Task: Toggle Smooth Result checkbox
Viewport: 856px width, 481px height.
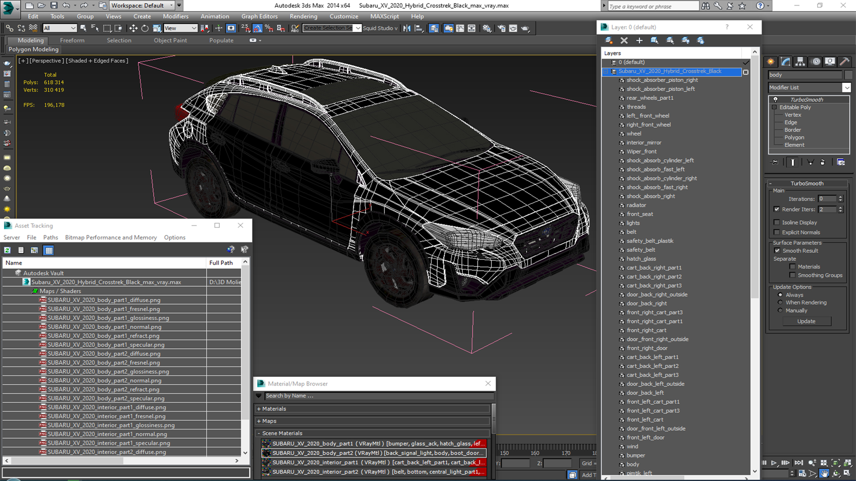Action: [778, 251]
